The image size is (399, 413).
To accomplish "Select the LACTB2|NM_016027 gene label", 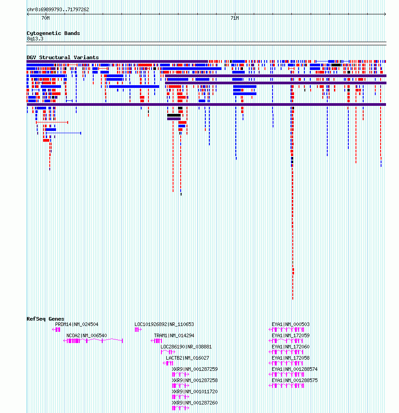I will click(187, 358).
